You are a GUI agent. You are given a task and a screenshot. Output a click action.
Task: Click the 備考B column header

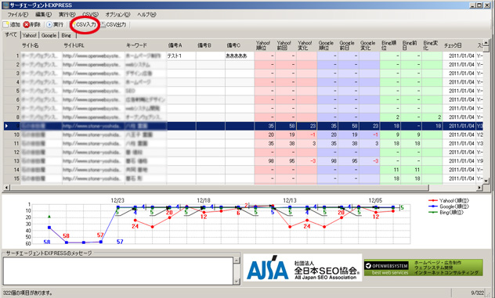click(x=211, y=45)
